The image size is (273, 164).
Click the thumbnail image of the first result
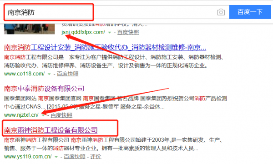(29, 29)
